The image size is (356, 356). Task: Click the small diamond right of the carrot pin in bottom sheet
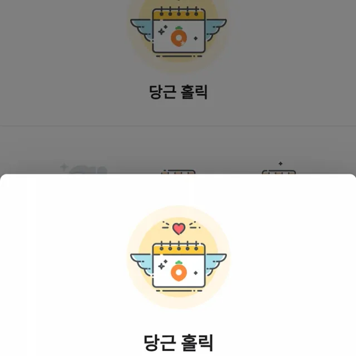tap(196, 273)
